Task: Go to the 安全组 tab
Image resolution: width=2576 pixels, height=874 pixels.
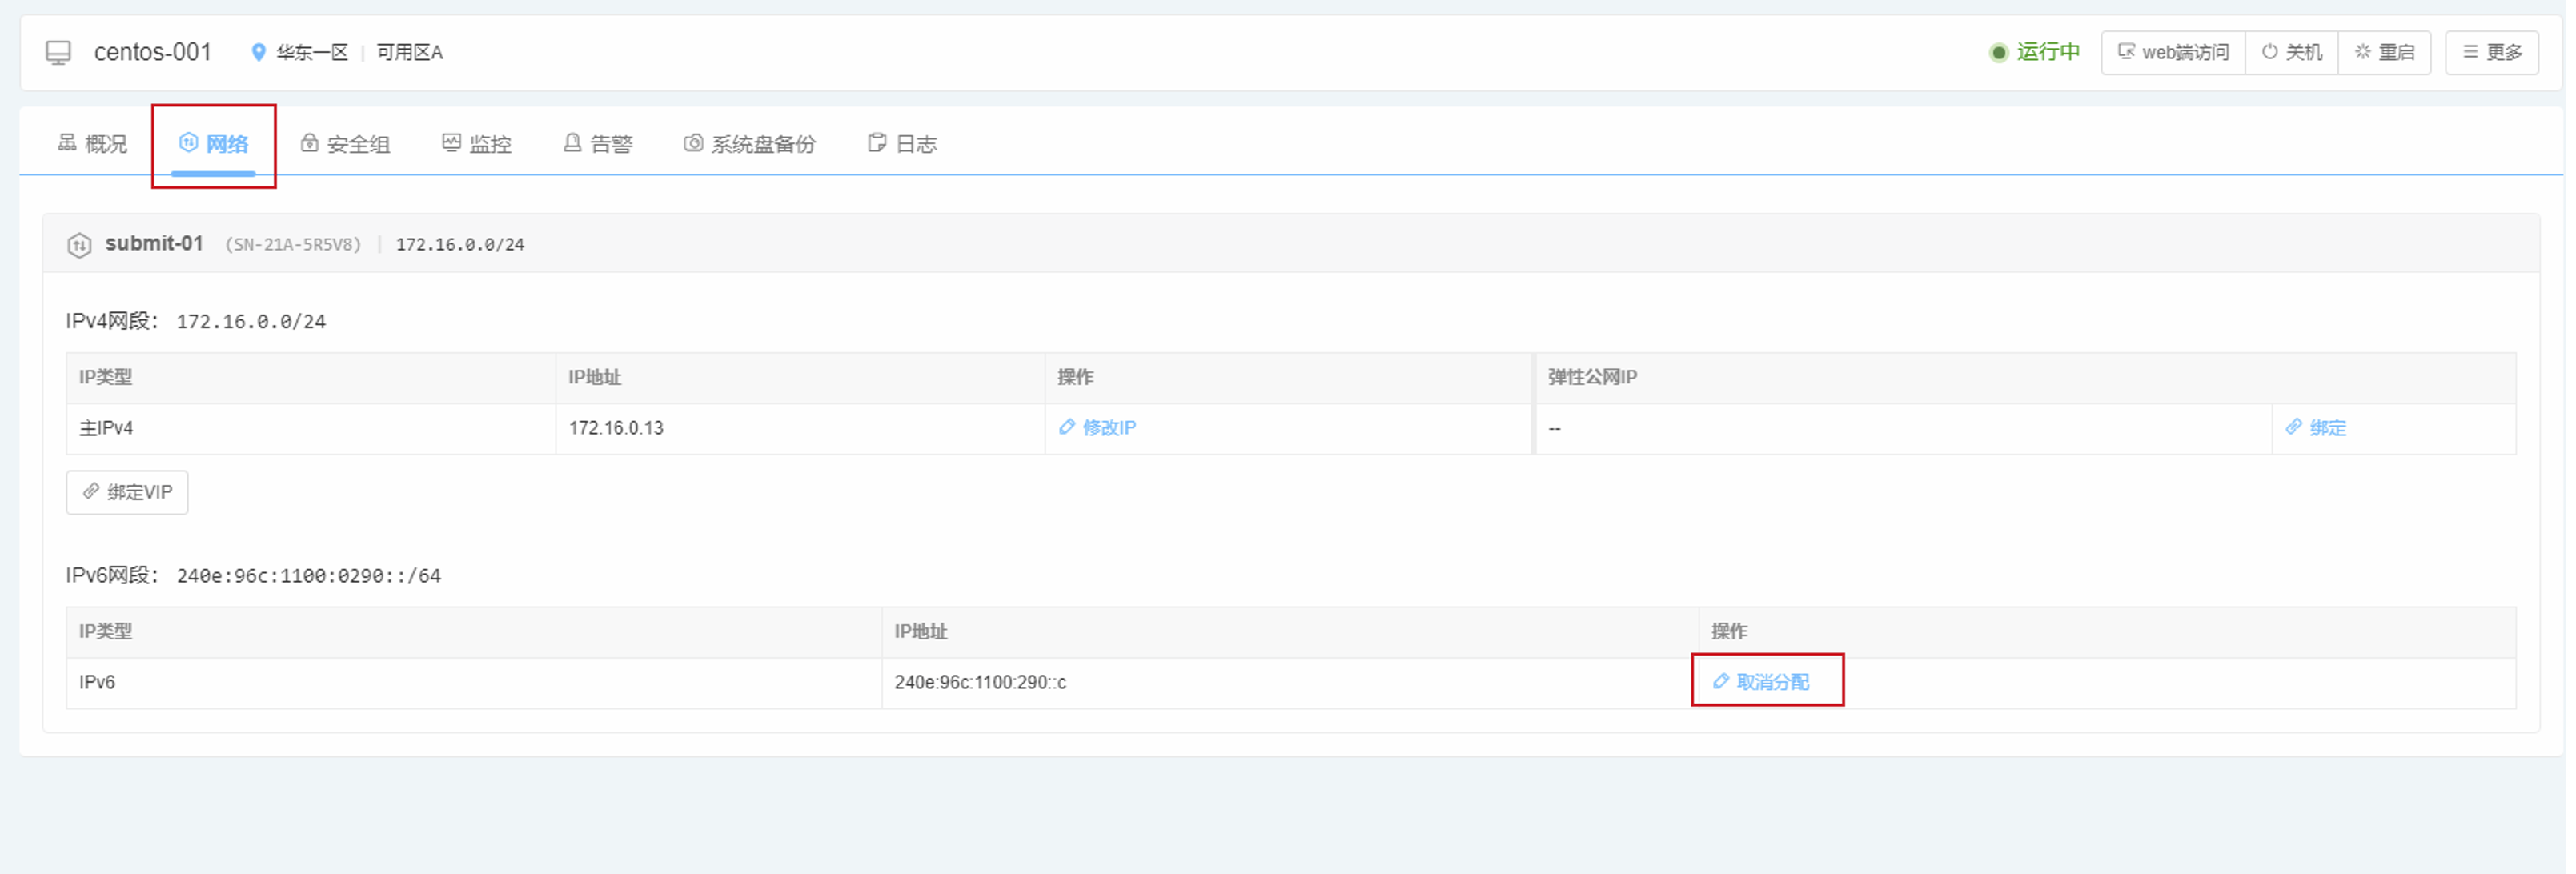Action: tap(346, 144)
